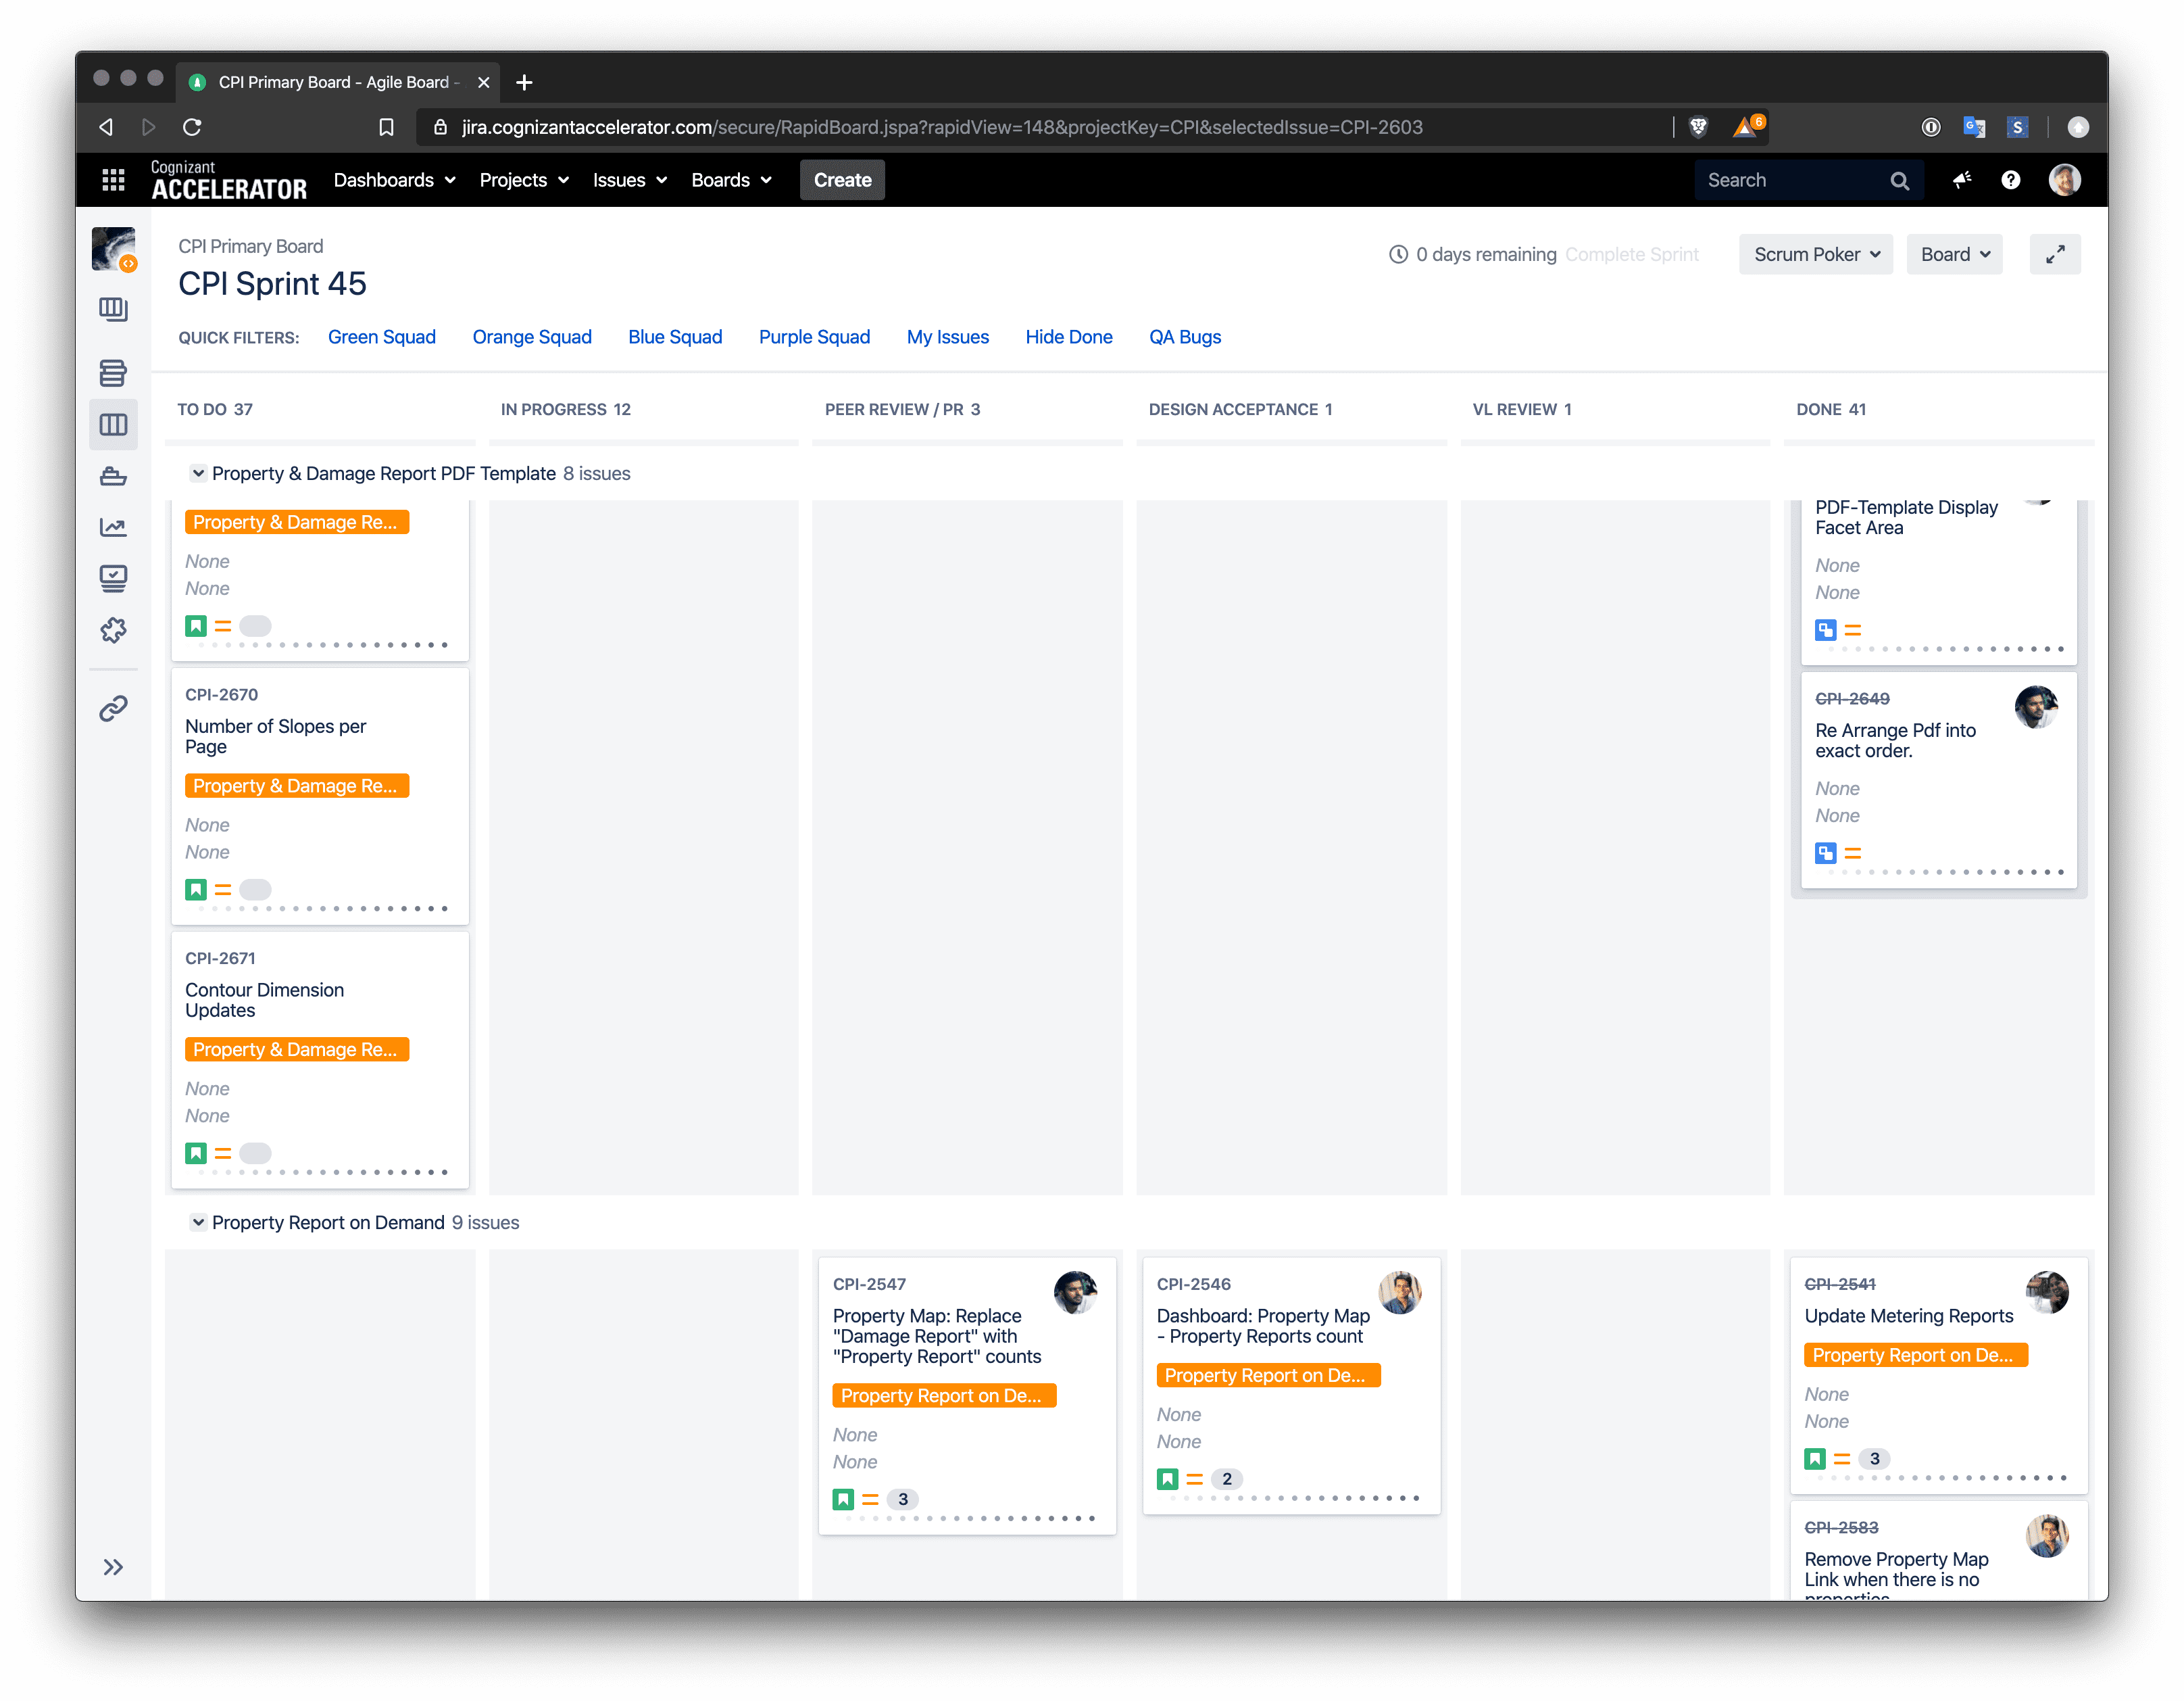The height and width of the screenshot is (1701, 2184).
Task: Open issue CPI-2546 link
Action: point(1193,1285)
